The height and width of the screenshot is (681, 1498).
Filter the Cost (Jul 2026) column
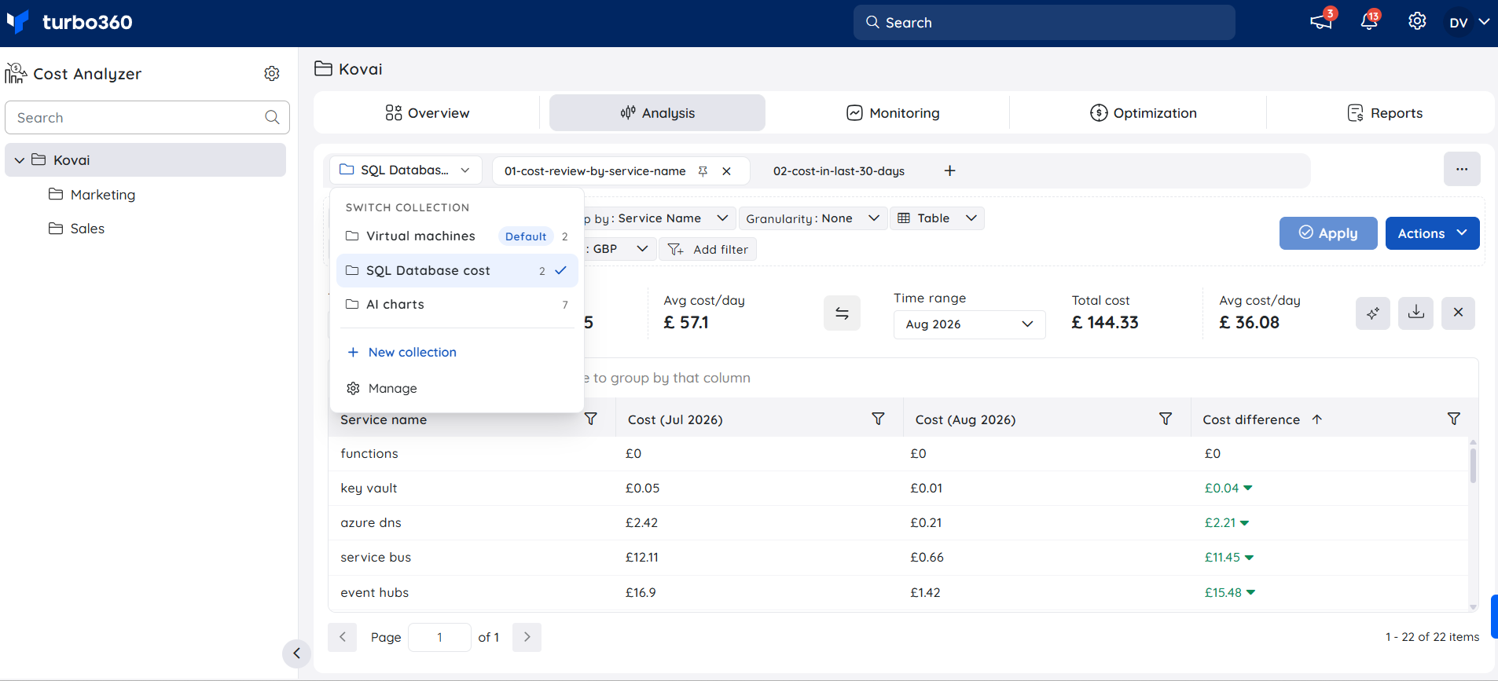click(878, 419)
